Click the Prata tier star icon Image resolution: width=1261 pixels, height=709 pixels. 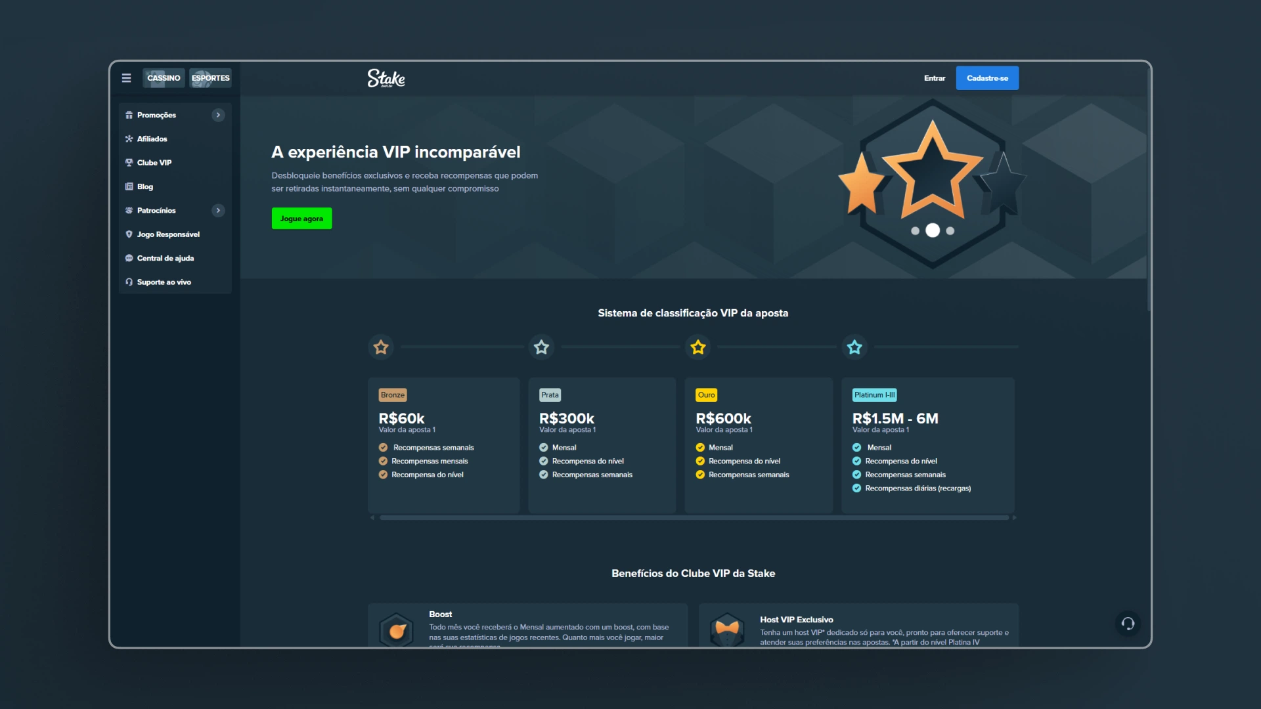tap(541, 347)
